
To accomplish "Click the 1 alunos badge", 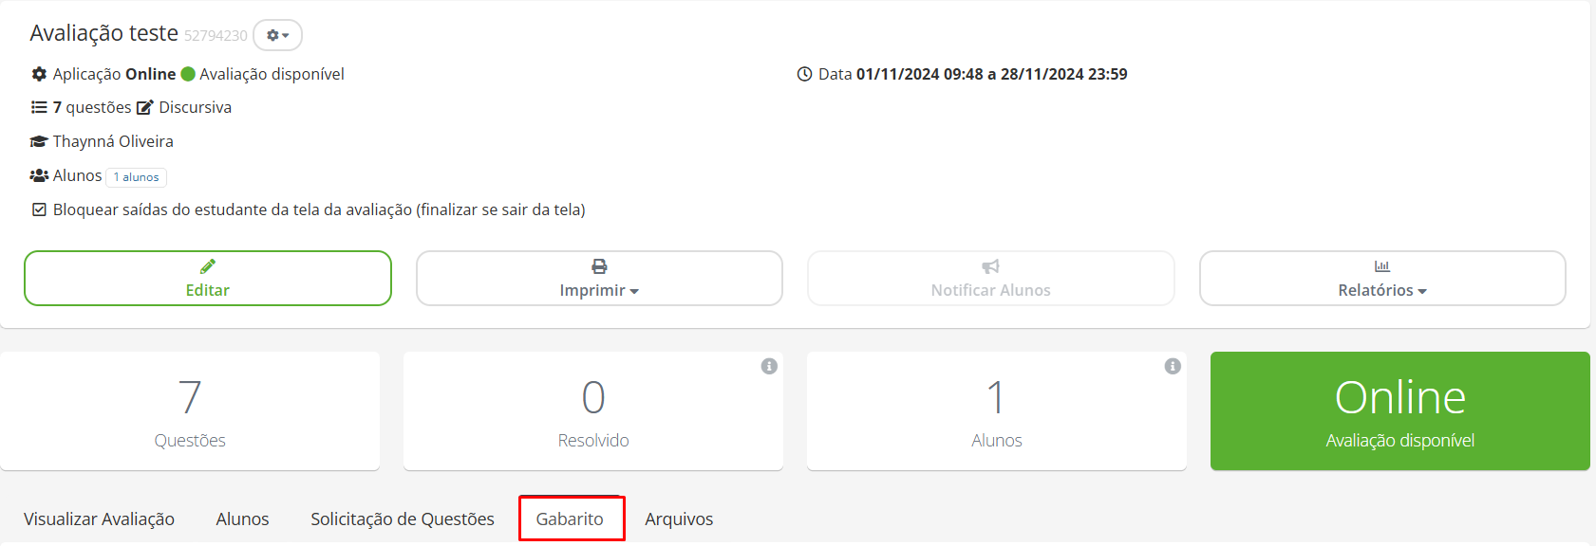I will pyautogui.click(x=136, y=177).
